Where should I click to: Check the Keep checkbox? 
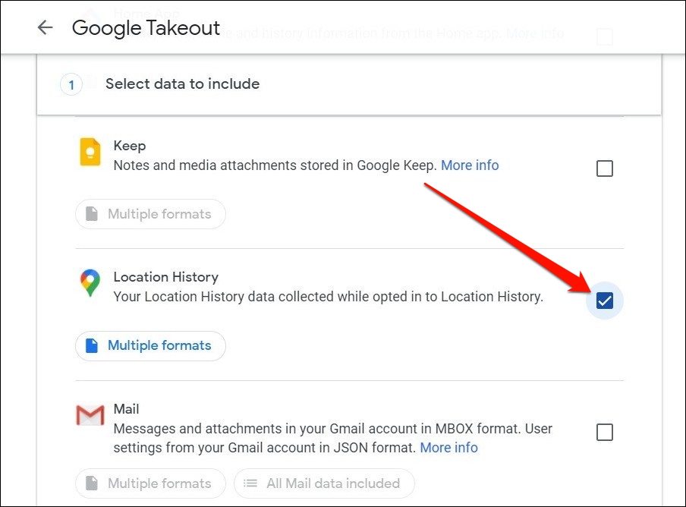click(605, 168)
